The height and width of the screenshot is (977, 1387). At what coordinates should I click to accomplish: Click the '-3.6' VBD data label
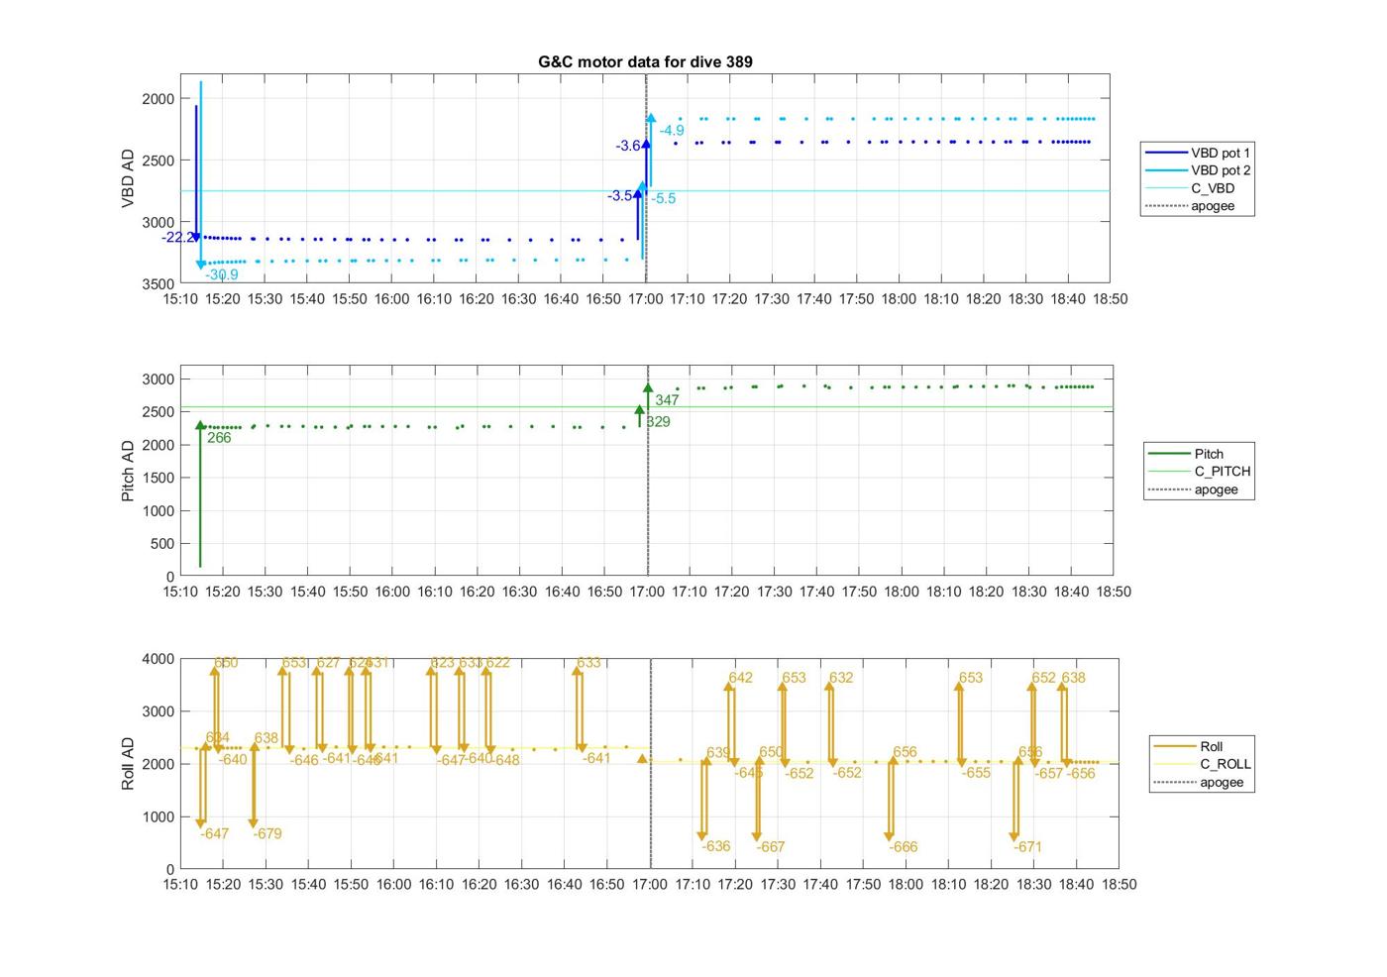[x=628, y=146]
